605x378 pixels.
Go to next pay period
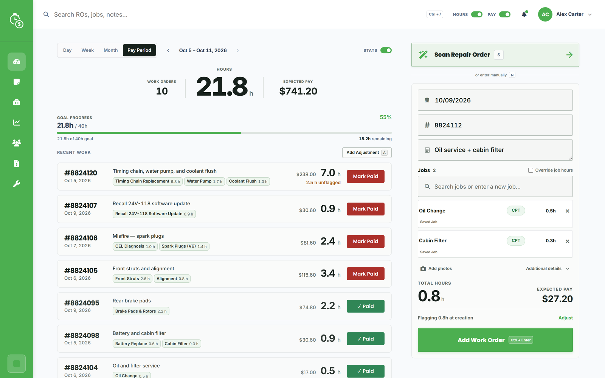(x=237, y=50)
